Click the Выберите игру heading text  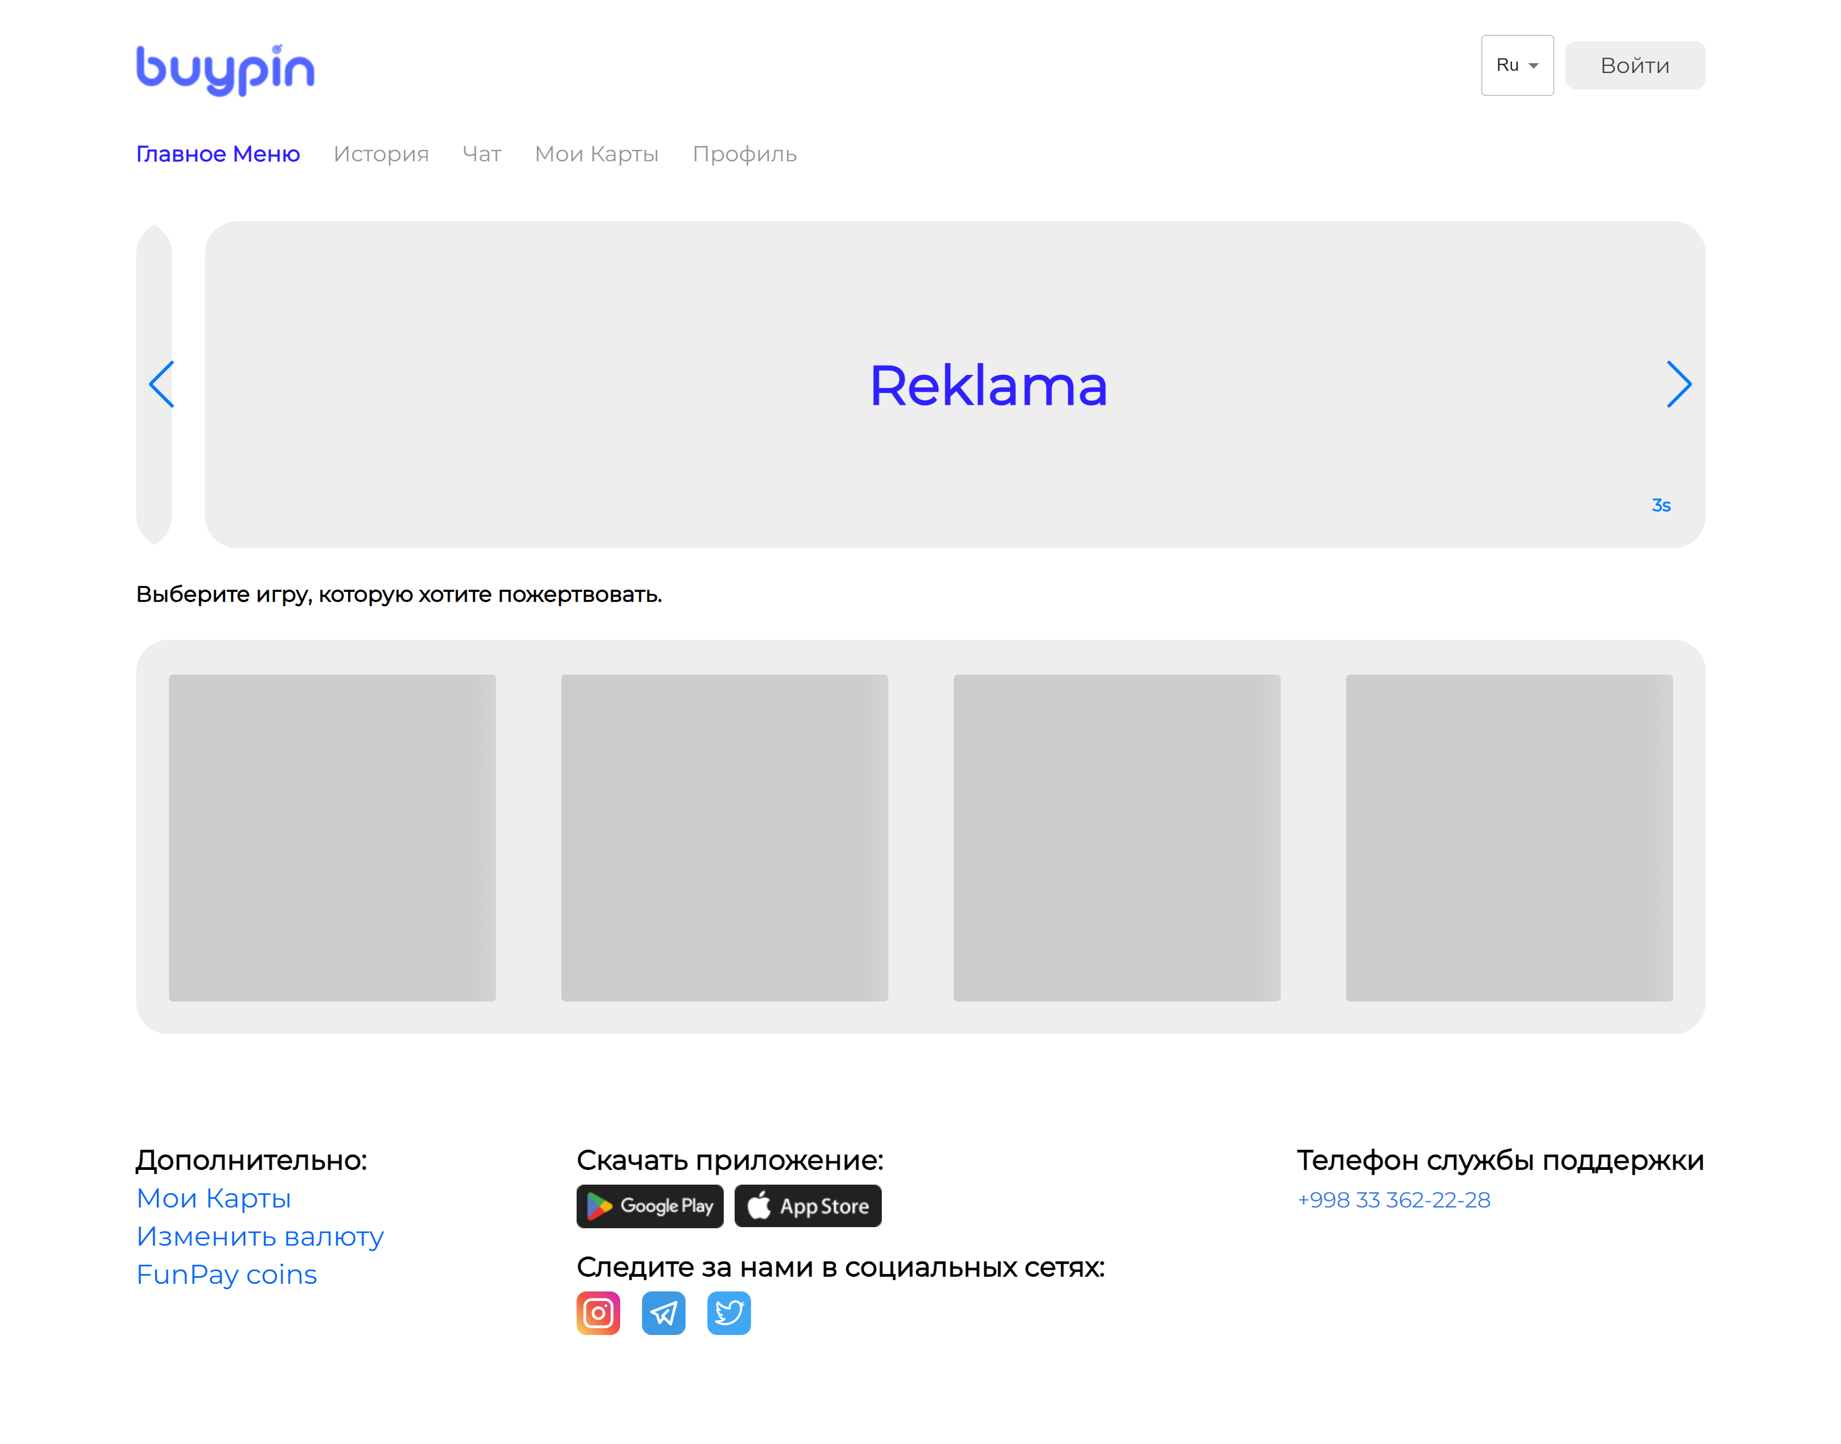coord(399,594)
